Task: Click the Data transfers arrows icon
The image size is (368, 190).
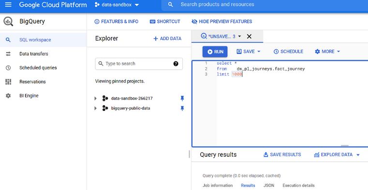Action: [8, 54]
